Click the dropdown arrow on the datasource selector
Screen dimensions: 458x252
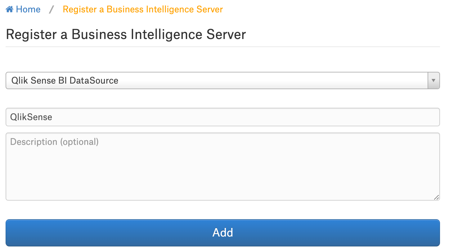433,80
